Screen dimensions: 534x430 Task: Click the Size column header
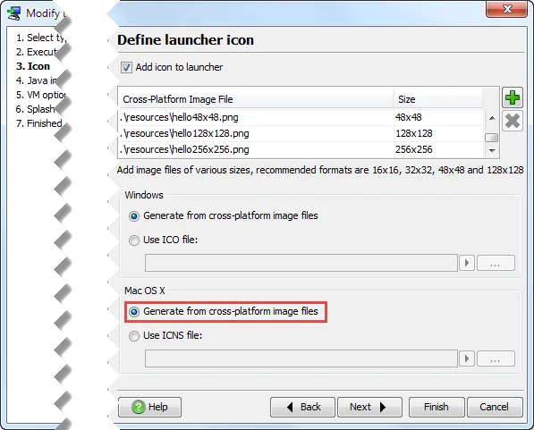pos(438,99)
